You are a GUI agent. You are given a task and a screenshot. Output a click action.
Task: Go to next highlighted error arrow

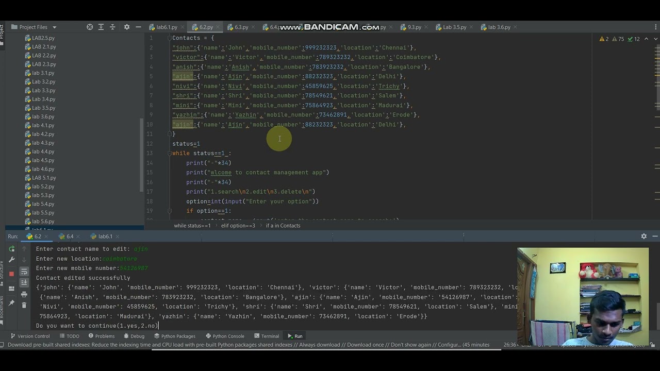(x=655, y=39)
